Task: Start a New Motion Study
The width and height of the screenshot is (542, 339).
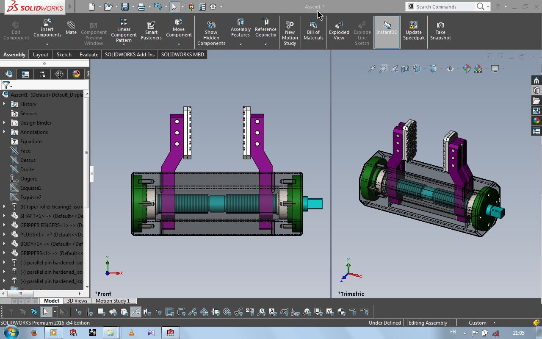Action: tap(290, 33)
